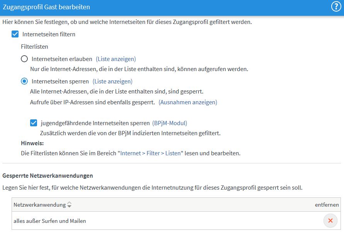This screenshot has height=236, width=344.
Task: Open Liste anzeigen for allowed sites
Action: (x=116, y=59)
